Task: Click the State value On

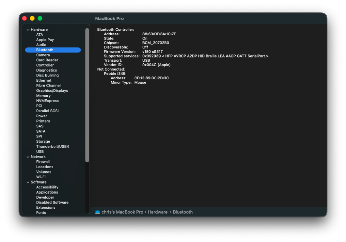Action: coord(145,38)
